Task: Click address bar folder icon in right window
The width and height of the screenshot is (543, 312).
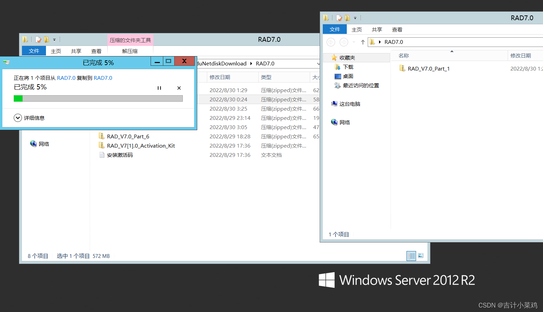Action: point(372,42)
